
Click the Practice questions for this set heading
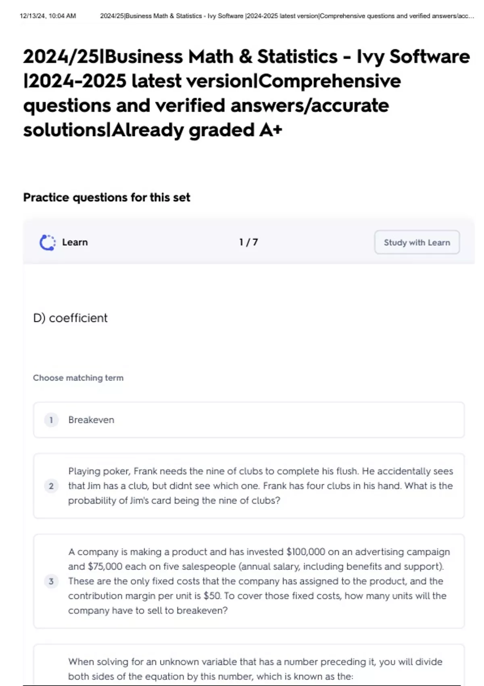(106, 197)
